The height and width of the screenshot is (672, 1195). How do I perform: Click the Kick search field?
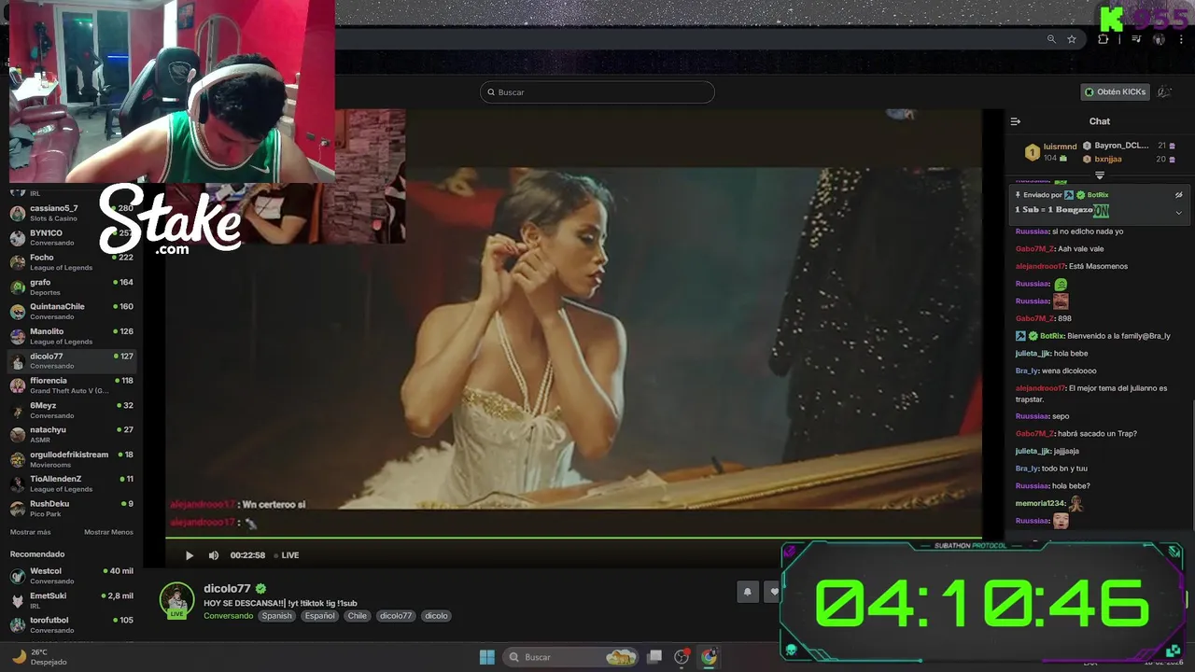(597, 92)
